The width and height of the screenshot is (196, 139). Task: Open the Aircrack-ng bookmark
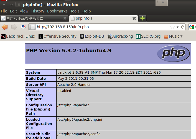(x=120, y=36)
